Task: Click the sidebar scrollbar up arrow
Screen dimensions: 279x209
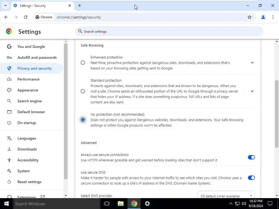Action: [66, 42]
